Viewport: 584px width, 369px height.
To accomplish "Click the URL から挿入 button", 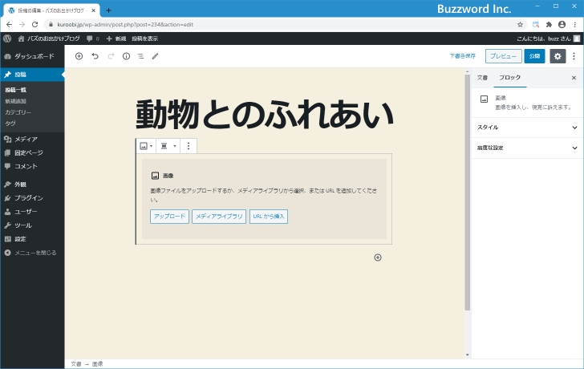I will point(269,217).
